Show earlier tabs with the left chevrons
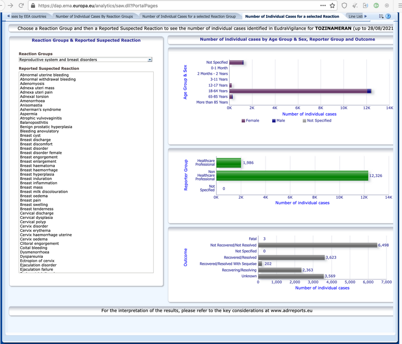Image resolution: width=402 pixels, height=344 pixels. [9, 16]
